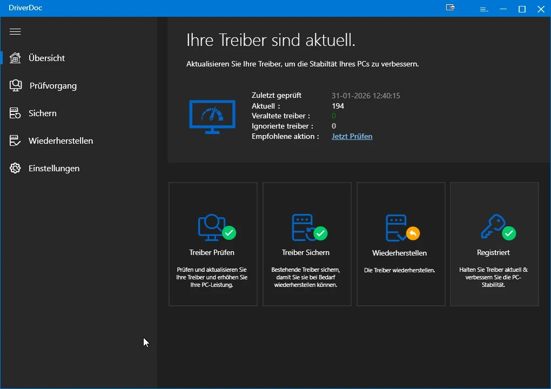
Task: Click the compact view icon in title bar
Action: coord(450,8)
